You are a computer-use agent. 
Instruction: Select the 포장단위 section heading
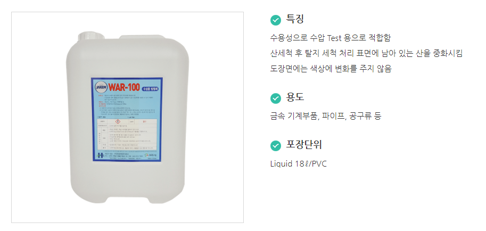pyautogui.click(x=304, y=145)
